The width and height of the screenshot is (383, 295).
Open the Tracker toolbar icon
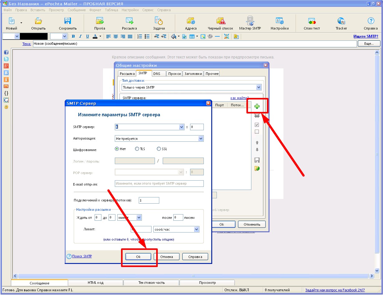[341, 21]
